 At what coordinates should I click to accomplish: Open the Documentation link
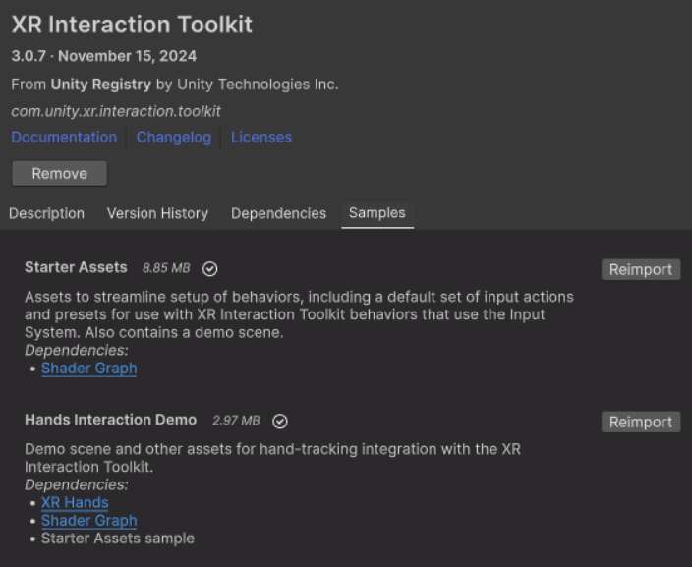point(64,138)
